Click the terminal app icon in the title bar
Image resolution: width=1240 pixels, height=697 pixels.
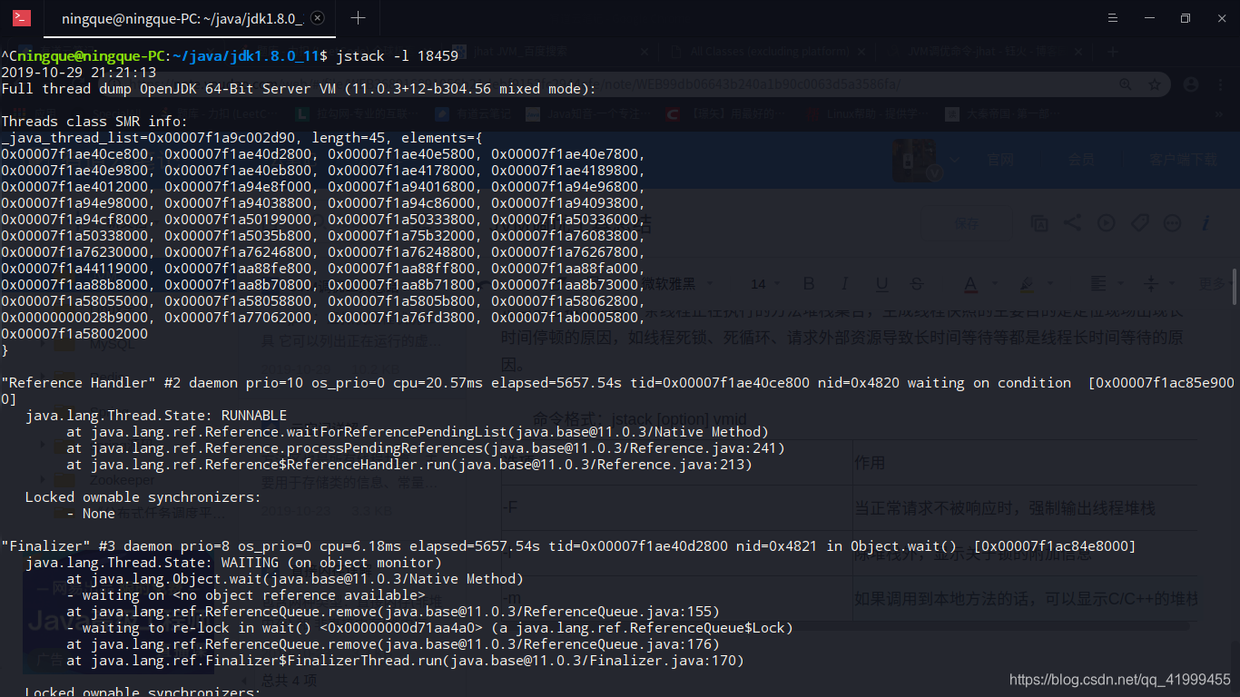pyautogui.click(x=21, y=18)
